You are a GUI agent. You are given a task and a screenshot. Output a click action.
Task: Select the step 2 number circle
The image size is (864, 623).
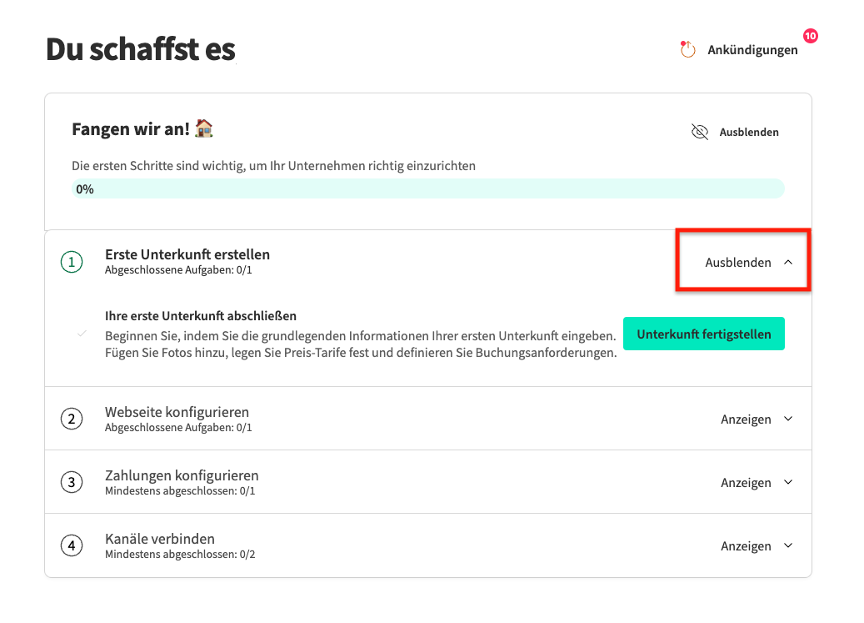72,419
